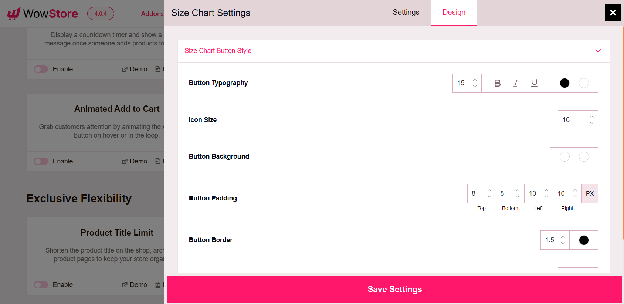Decrease the Top padding value
The width and height of the screenshot is (624, 304).
click(489, 196)
